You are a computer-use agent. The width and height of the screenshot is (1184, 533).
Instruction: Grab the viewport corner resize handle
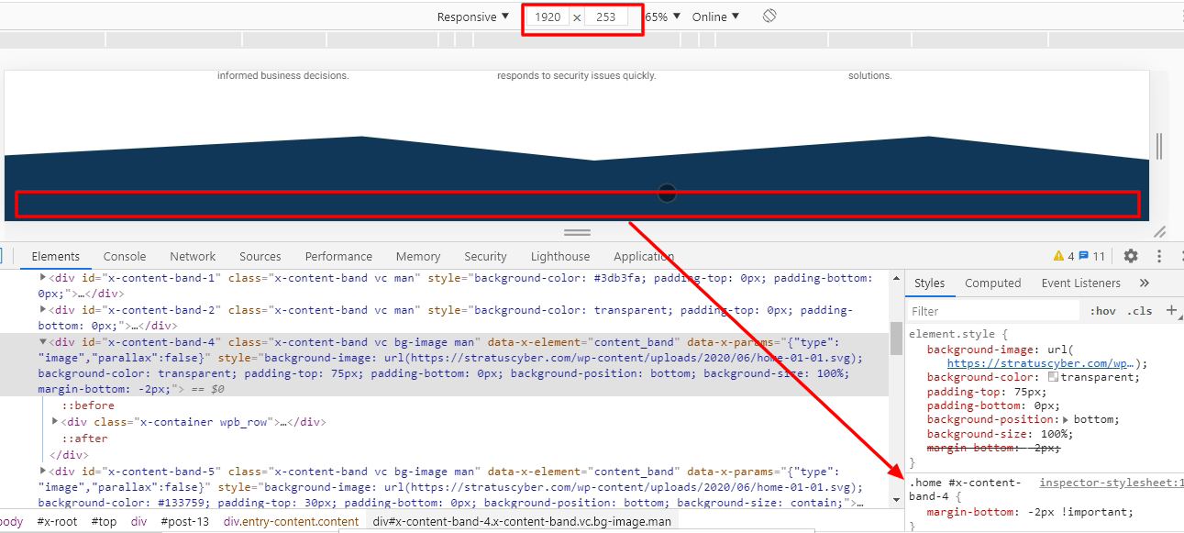1159,232
